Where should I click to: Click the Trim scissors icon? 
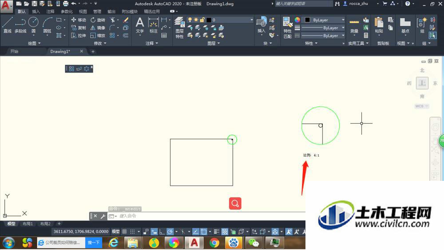[113, 20]
